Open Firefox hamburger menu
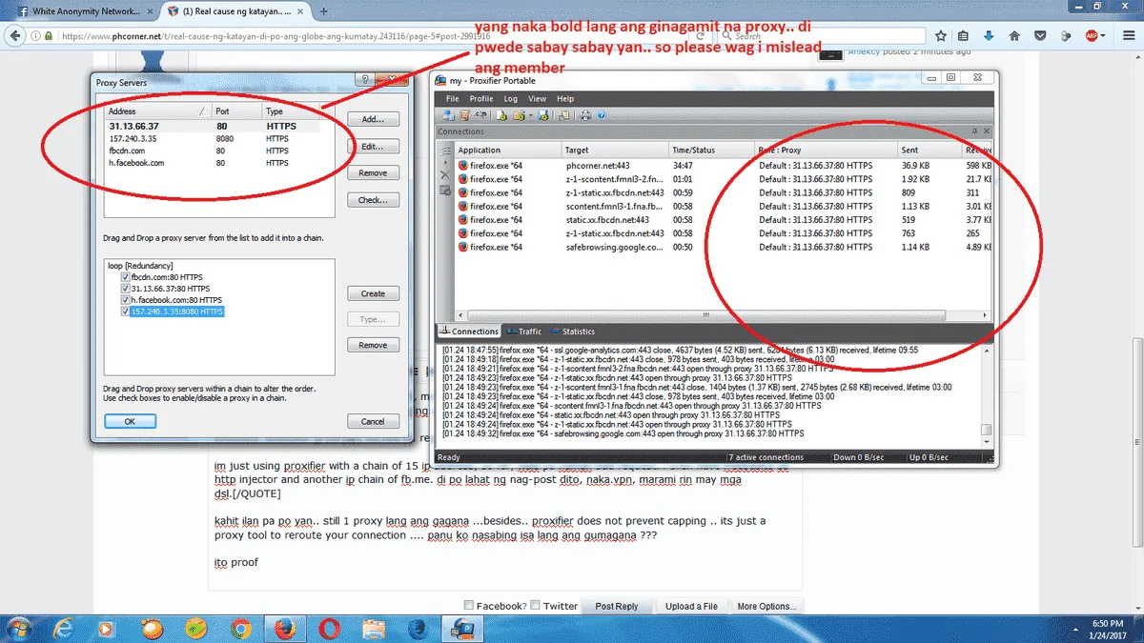 (1129, 36)
